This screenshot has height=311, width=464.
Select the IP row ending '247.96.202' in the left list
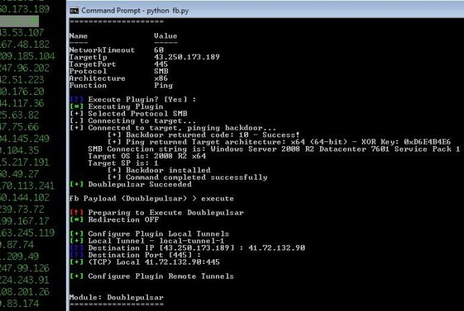(x=25, y=68)
